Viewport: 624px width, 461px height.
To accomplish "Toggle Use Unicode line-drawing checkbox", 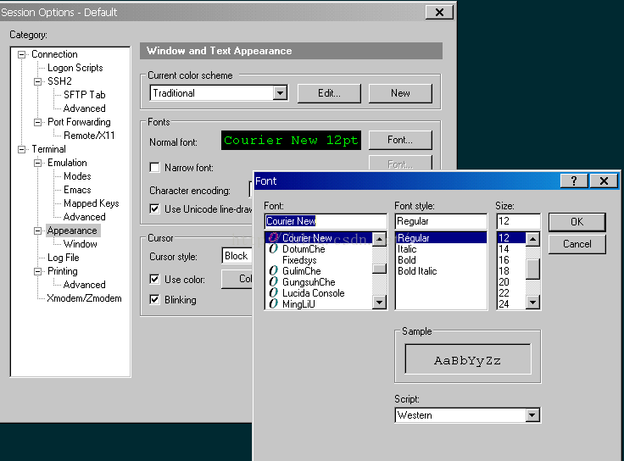I will click(x=154, y=208).
